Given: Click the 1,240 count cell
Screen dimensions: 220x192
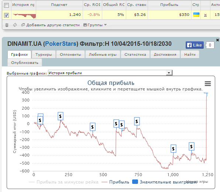Looking at the screenshot, I should pos(59,15).
